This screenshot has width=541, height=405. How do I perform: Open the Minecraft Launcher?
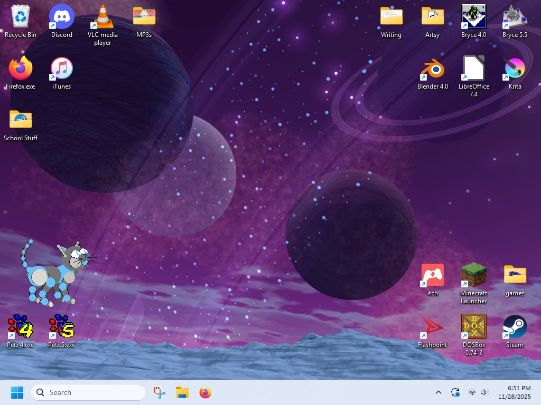[x=473, y=276]
